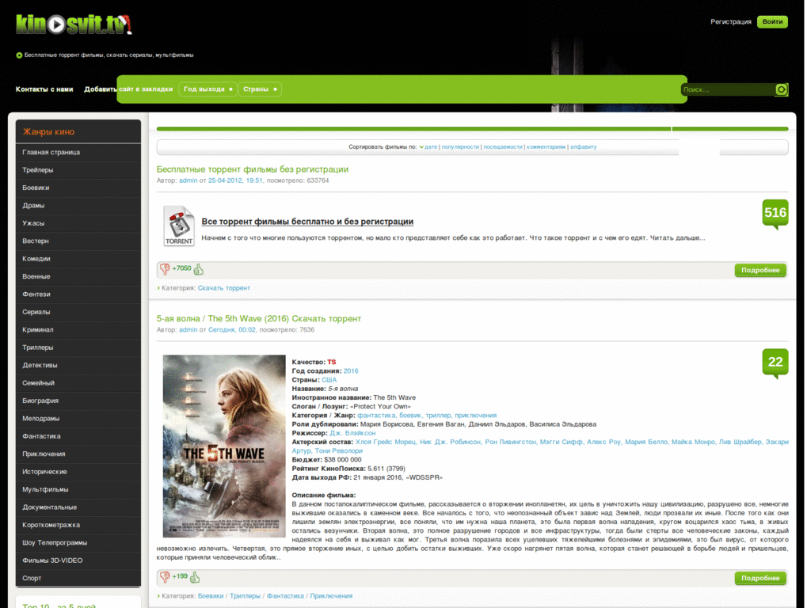Sort films by комментариям
The width and height of the screenshot is (811, 608).
click(x=546, y=146)
